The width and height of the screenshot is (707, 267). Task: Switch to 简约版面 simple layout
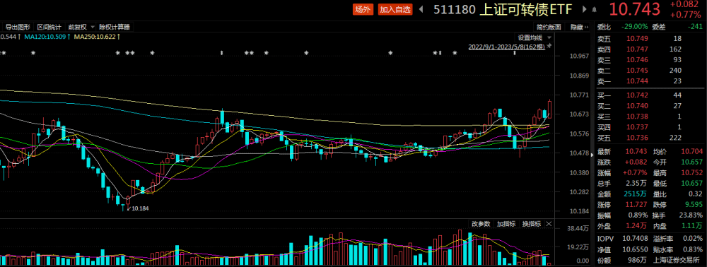click(x=549, y=27)
